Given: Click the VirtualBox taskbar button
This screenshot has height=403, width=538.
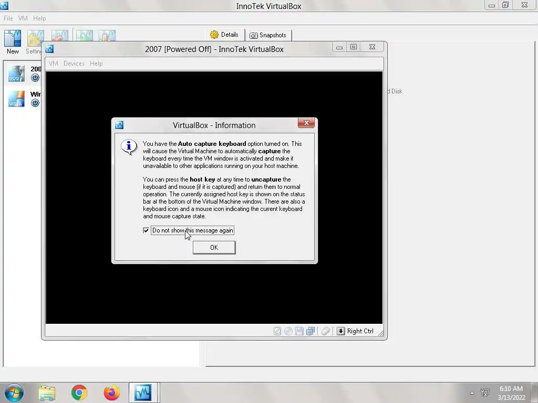Looking at the screenshot, I should [143, 393].
